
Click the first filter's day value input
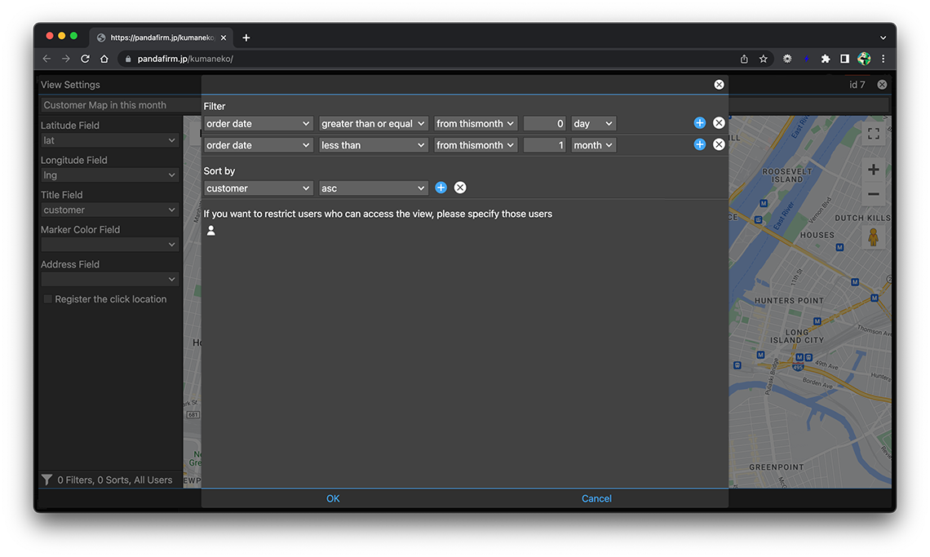pyautogui.click(x=544, y=124)
